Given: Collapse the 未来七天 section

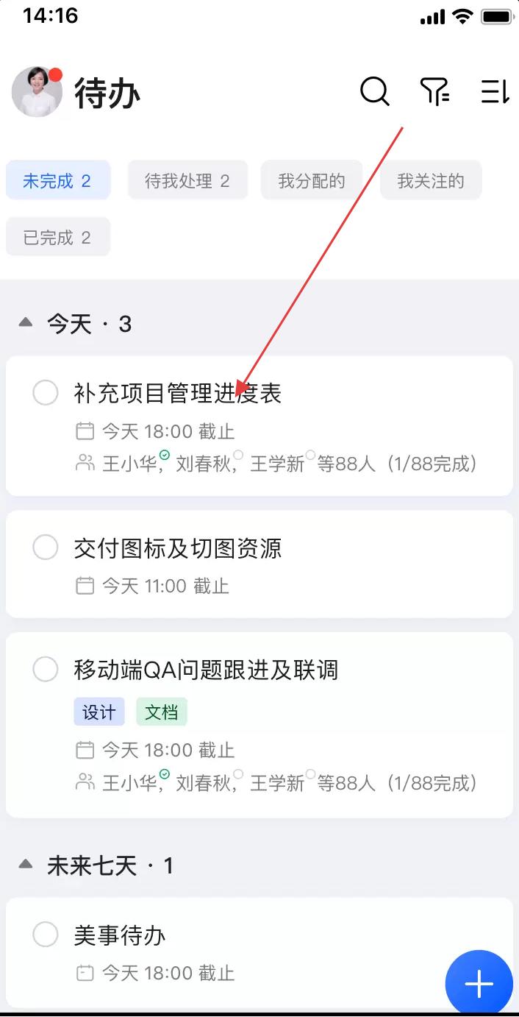Looking at the screenshot, I should point(26,865).
